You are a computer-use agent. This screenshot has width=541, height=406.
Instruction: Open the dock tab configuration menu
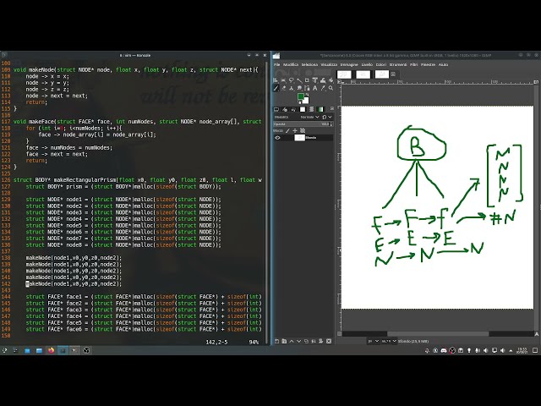click(332, 109)
